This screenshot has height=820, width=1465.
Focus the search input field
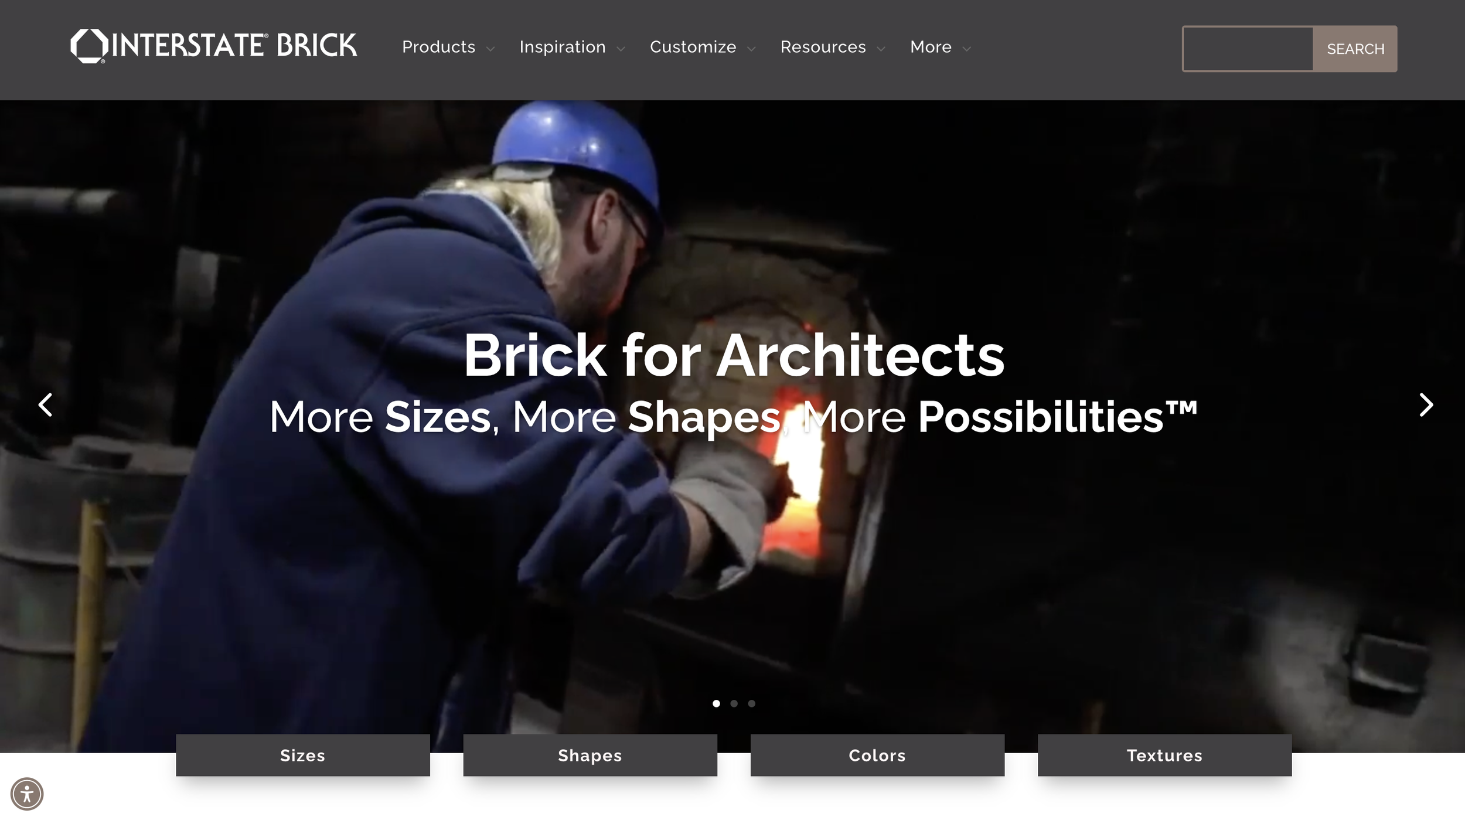tap(1248, 49)
